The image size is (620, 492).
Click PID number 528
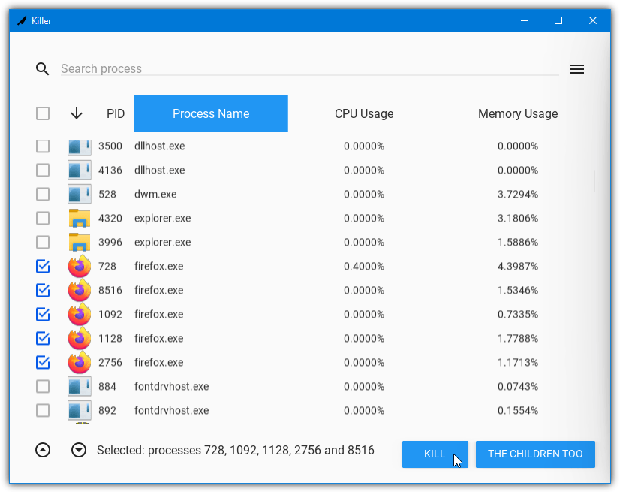pyautogui.click(x=107, y=195)
